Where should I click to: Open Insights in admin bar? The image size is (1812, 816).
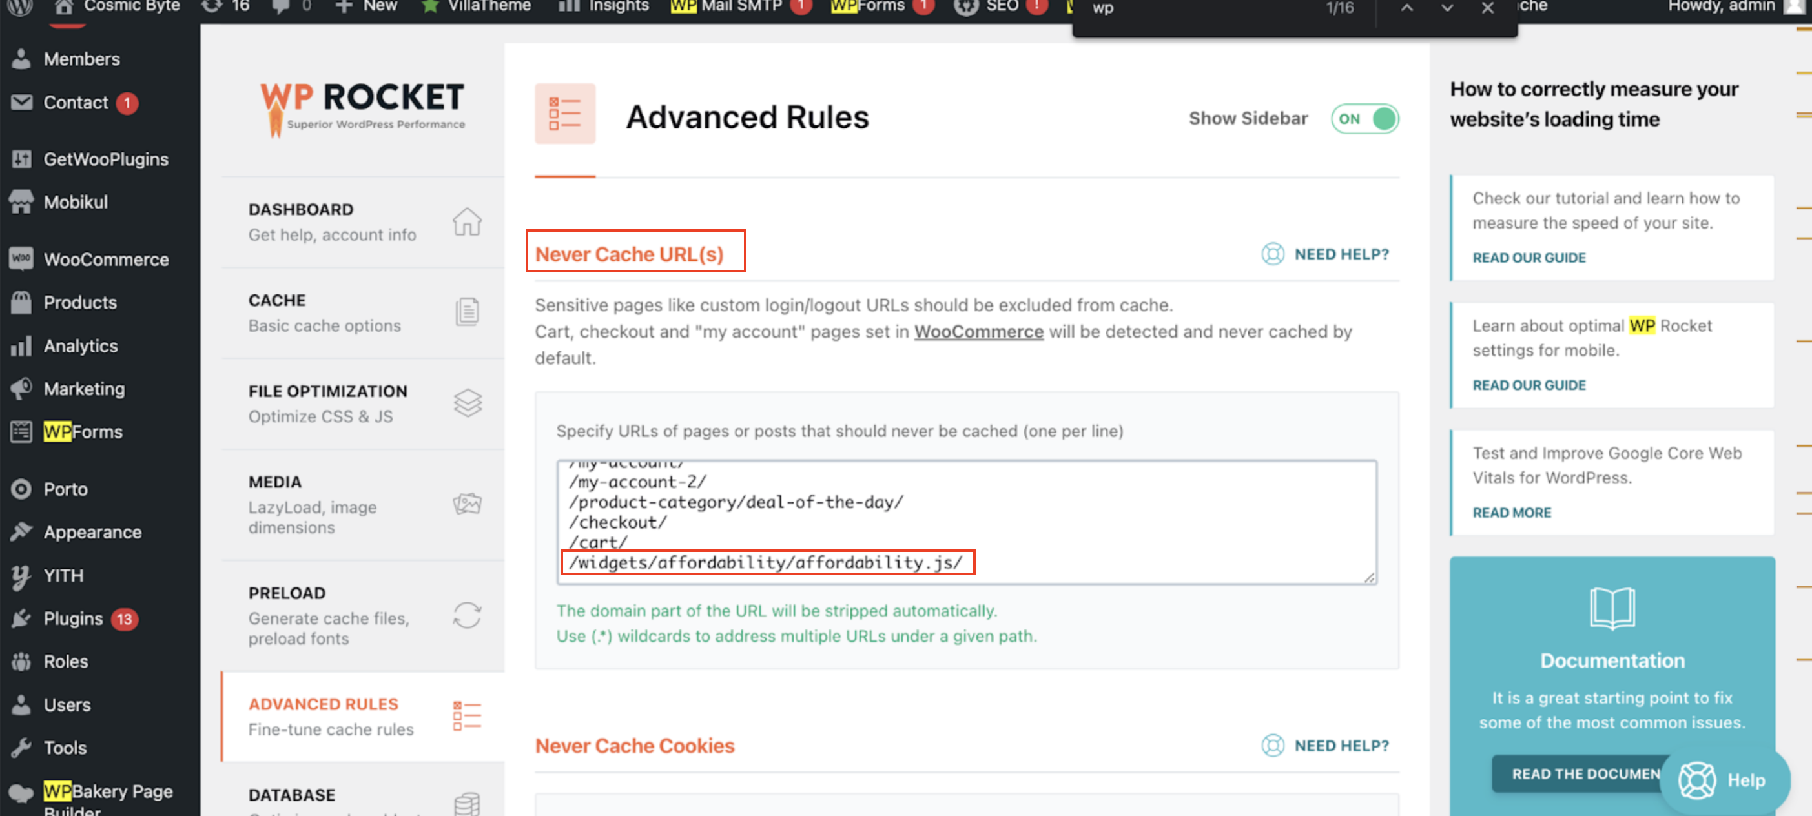pos(605,7)
